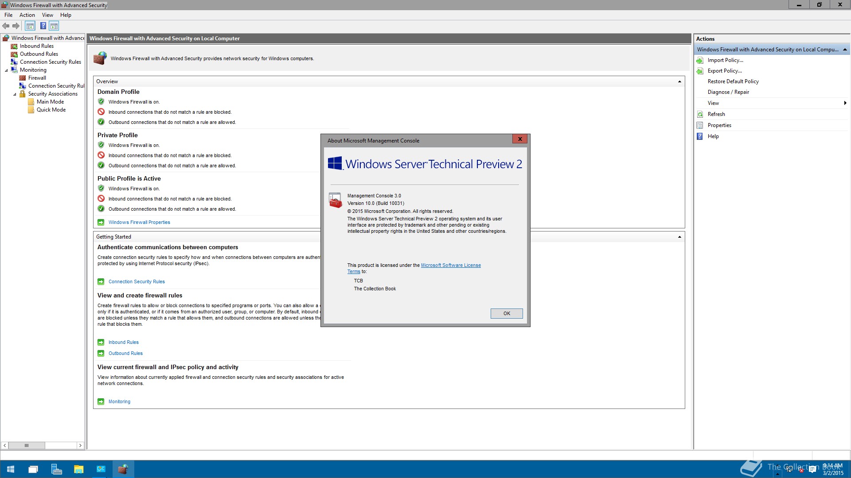Open the File menu
This screenshot has width=851, height=478.
pyautogui.click(x=8, y=15)
